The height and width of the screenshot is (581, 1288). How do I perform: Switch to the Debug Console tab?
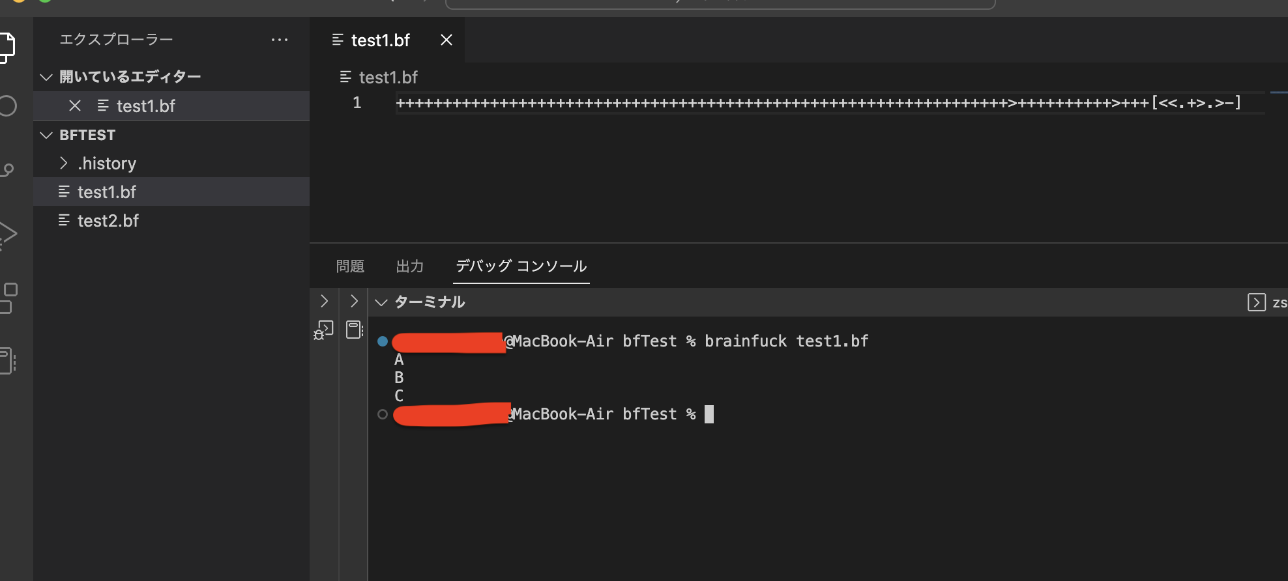click(521, 266)
